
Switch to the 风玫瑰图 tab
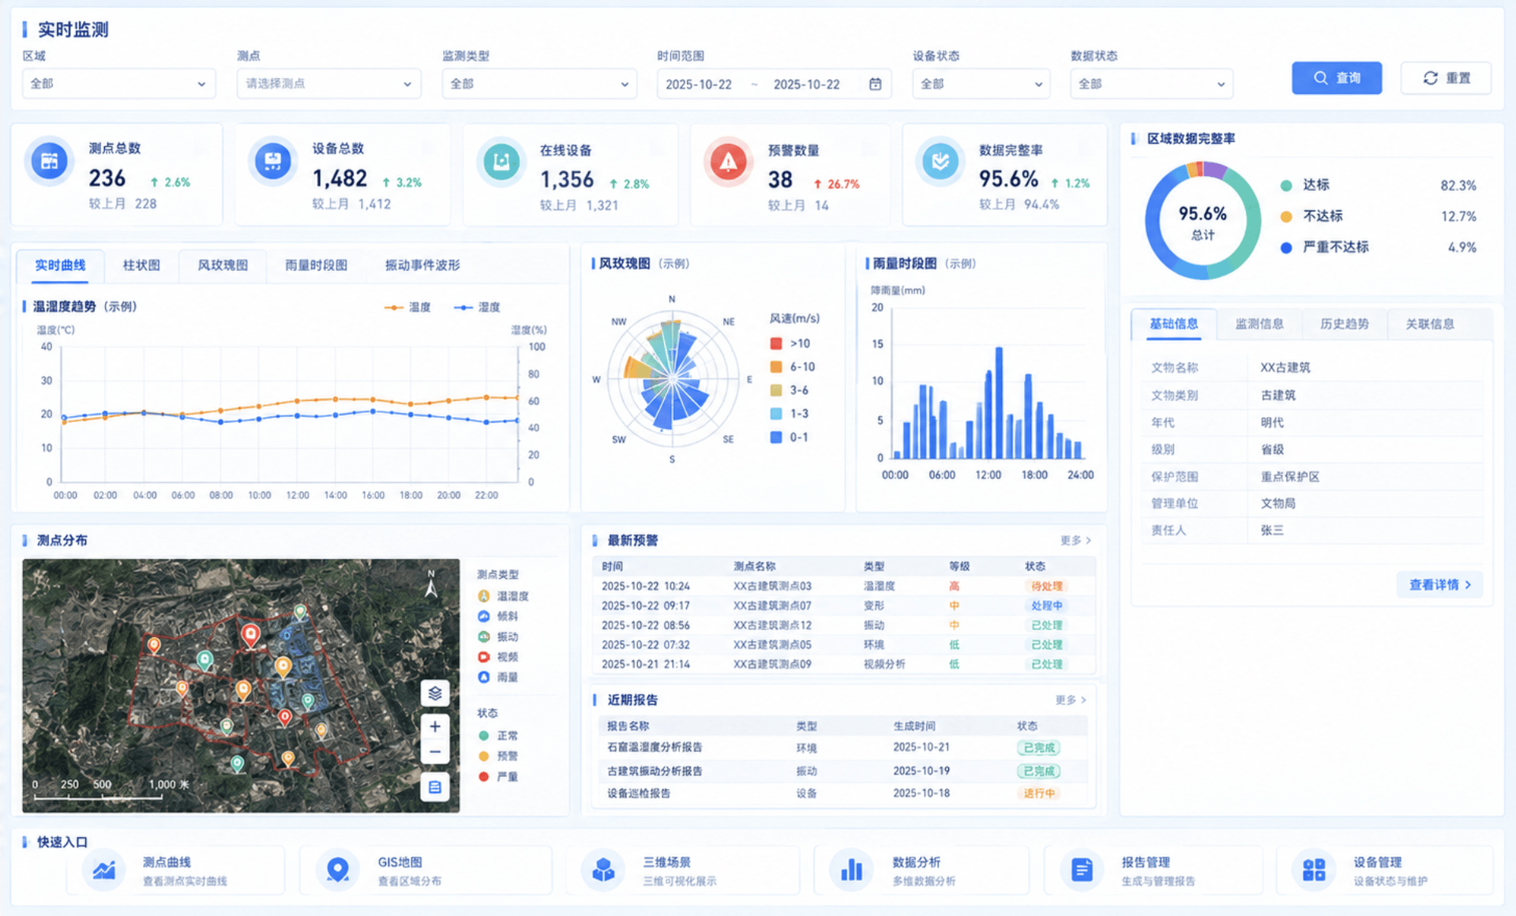(223, 265)
